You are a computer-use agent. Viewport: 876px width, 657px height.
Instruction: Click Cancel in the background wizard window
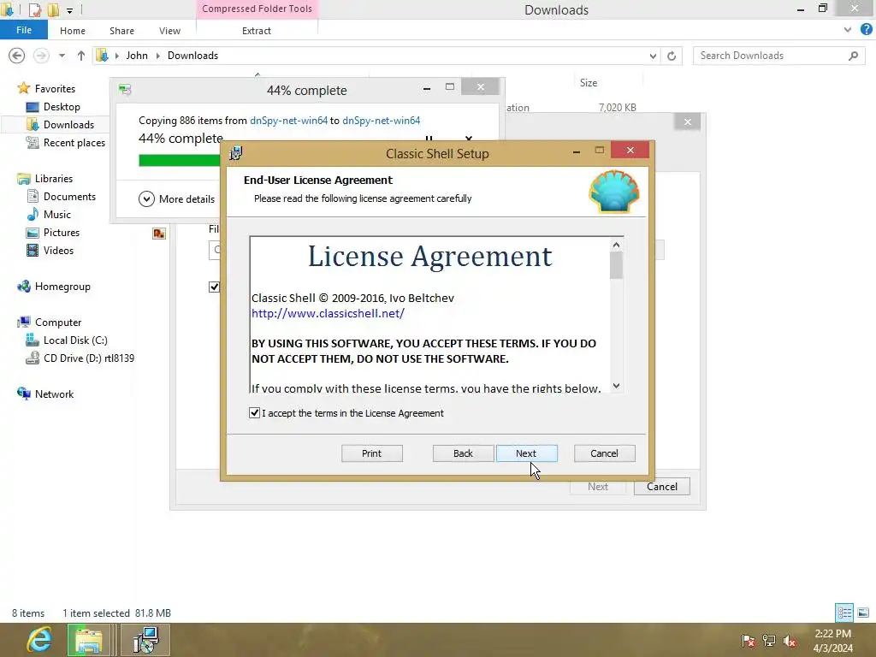coord(661,486)
